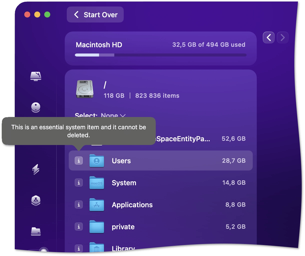Click the "/" root path label

(105, 85)
